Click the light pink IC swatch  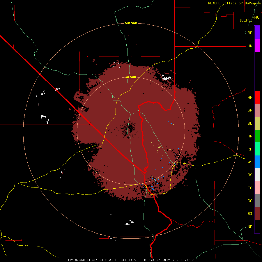coord(257,188)
